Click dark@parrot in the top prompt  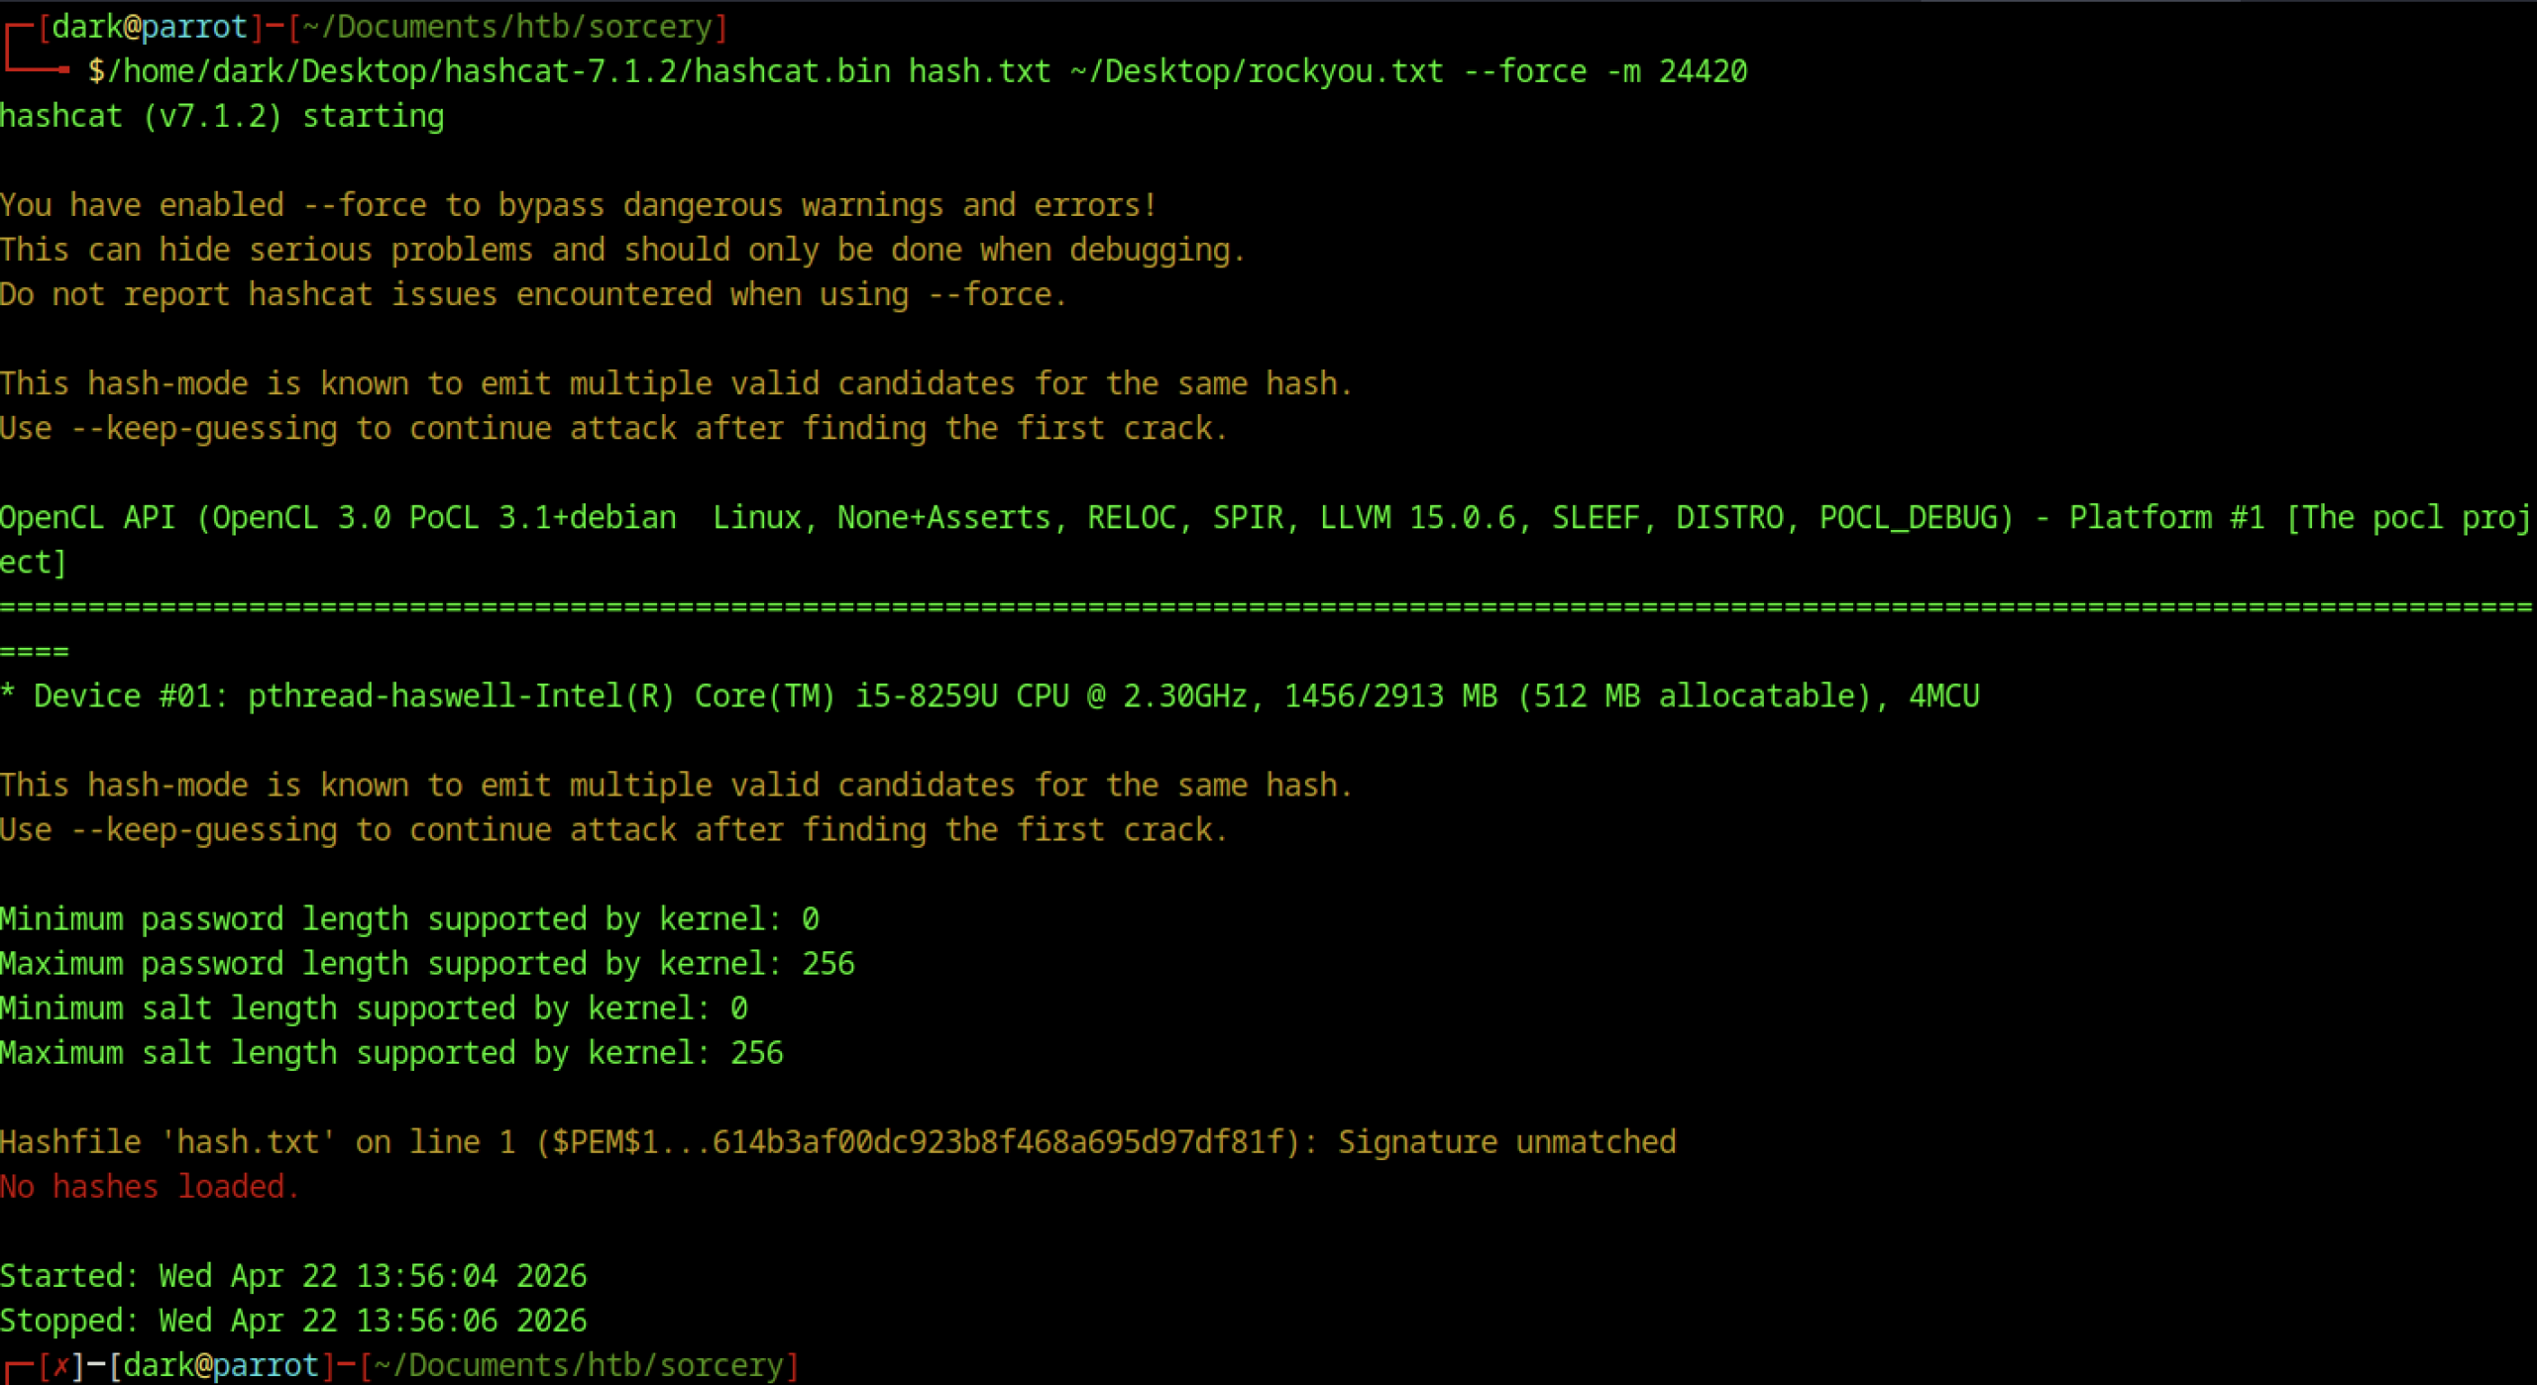[x=149, y=27]
